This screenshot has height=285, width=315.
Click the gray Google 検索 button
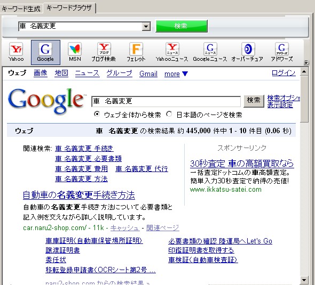[254, 101]
